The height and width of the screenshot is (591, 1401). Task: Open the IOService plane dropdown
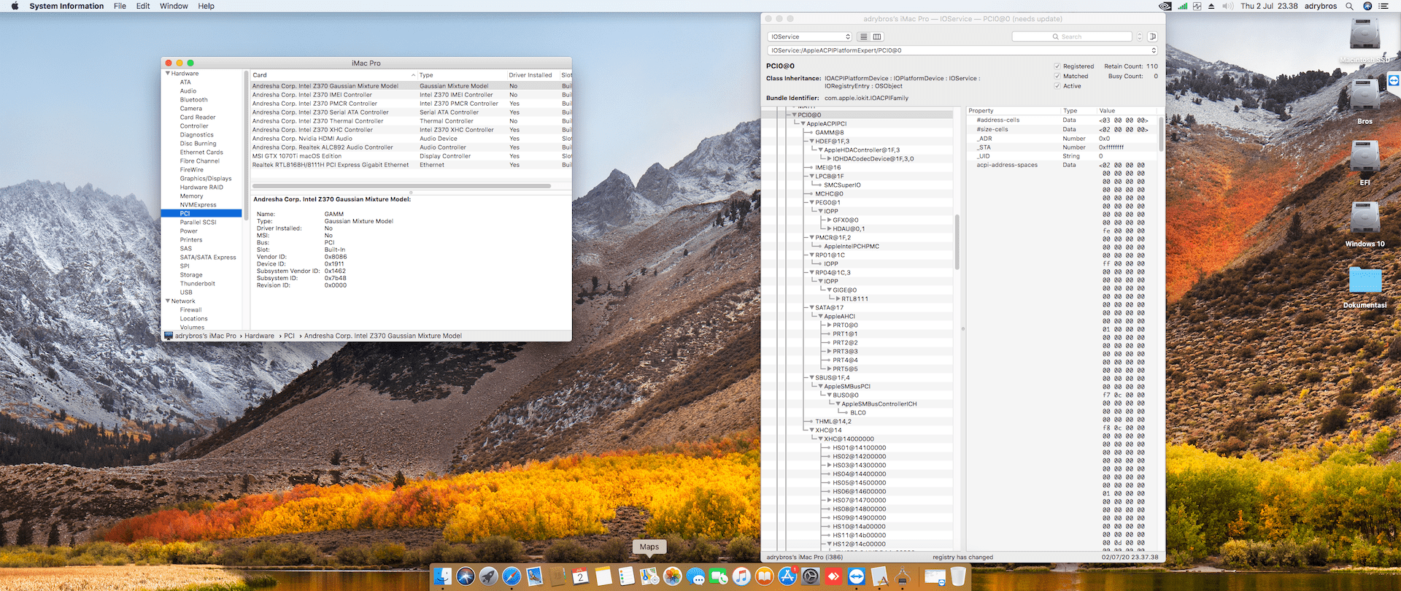(x=809, y=36)
